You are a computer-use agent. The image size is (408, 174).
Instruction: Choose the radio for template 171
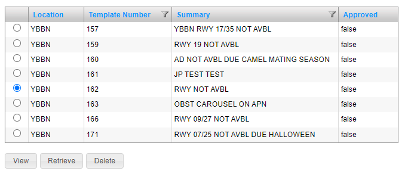pos(17,133)
